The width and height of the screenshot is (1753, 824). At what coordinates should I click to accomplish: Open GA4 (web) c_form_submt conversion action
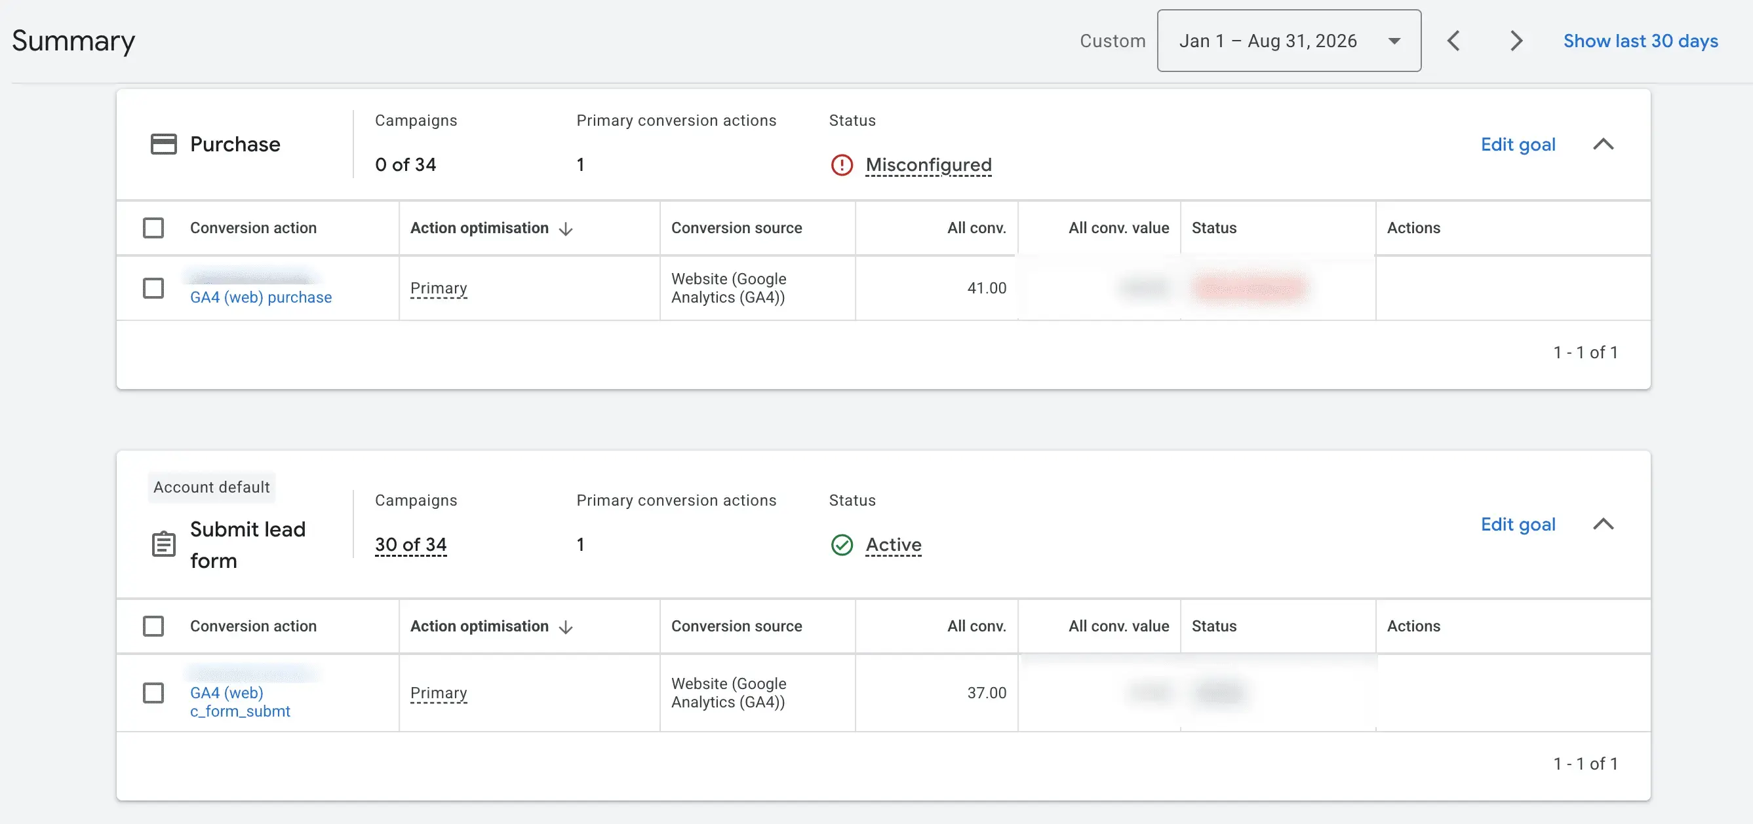pyautogui.click(x=239, y=702)
